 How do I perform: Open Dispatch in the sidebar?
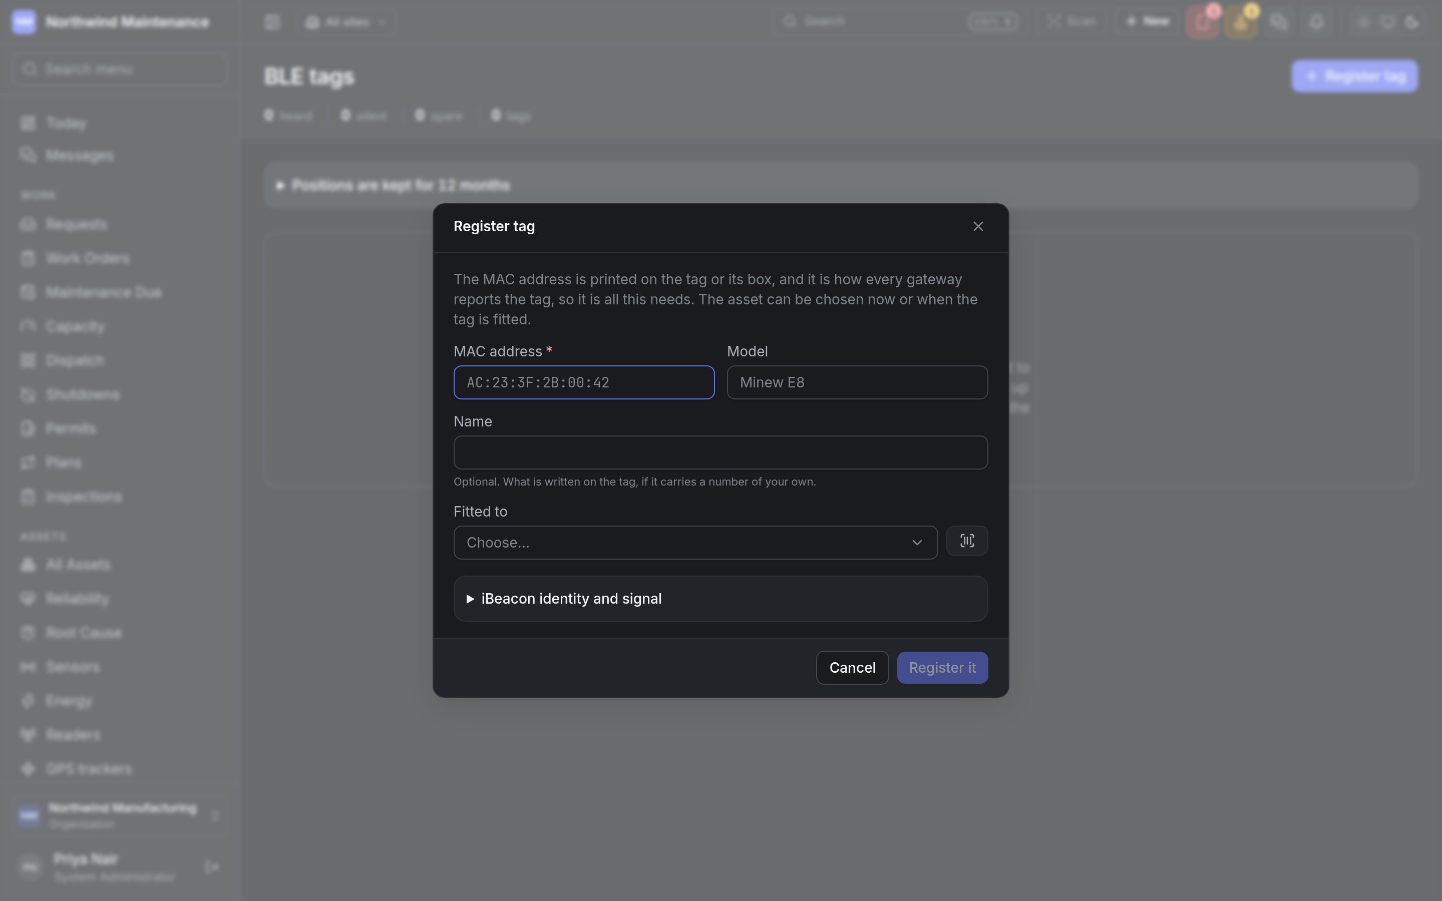119,360
